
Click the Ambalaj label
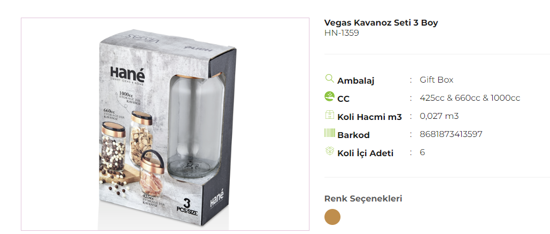[x=355, y=81]
